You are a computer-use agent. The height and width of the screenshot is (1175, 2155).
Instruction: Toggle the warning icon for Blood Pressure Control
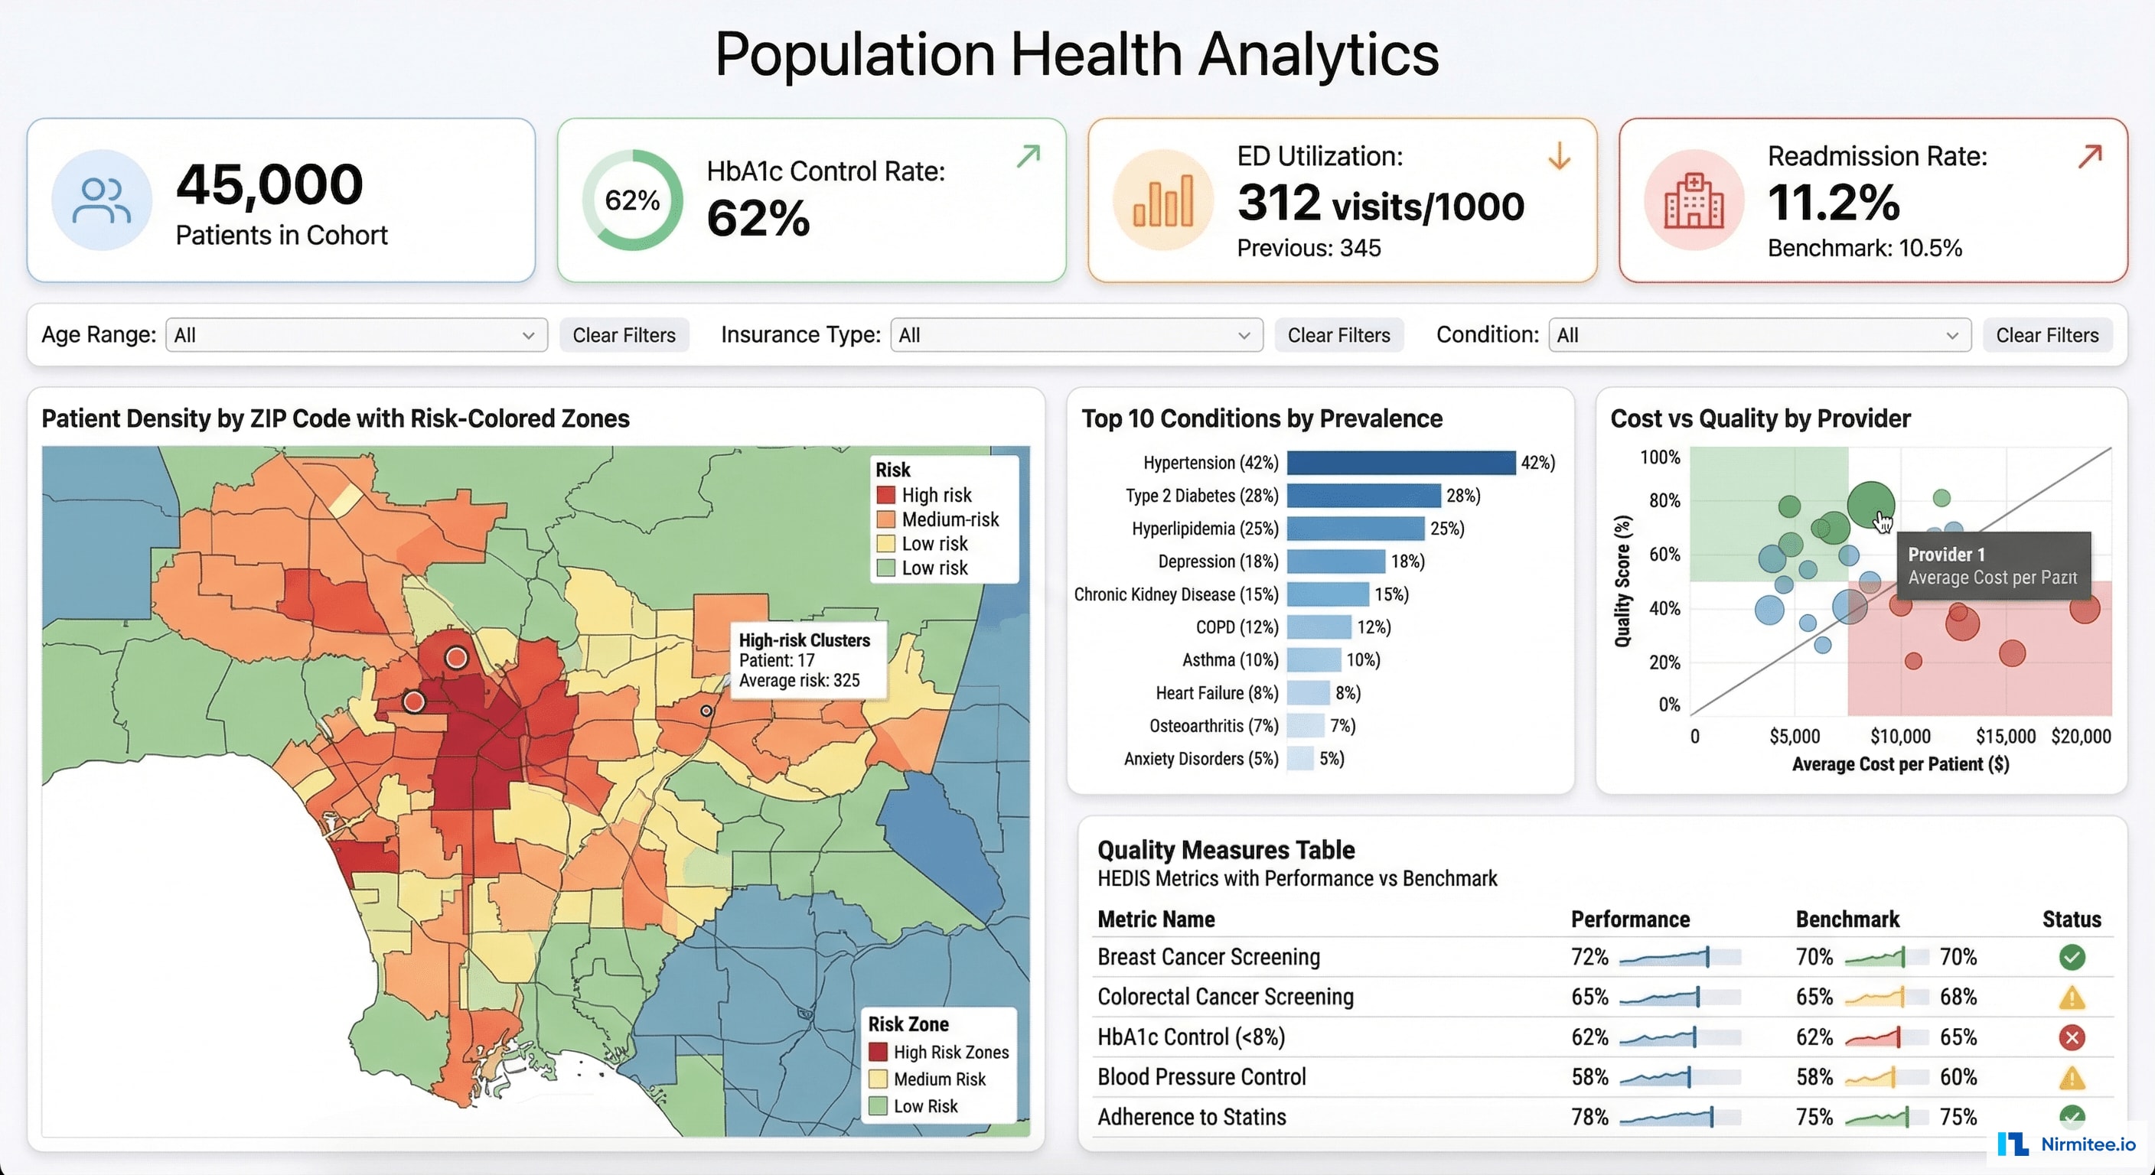coord(2072,1078)
